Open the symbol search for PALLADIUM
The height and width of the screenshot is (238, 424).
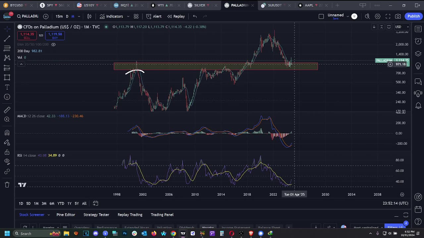pos(28,16)
